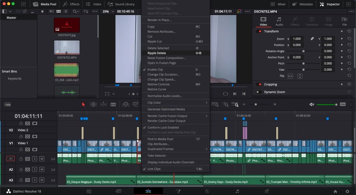Switch Inspector to File tab

(x=344, y=22)
